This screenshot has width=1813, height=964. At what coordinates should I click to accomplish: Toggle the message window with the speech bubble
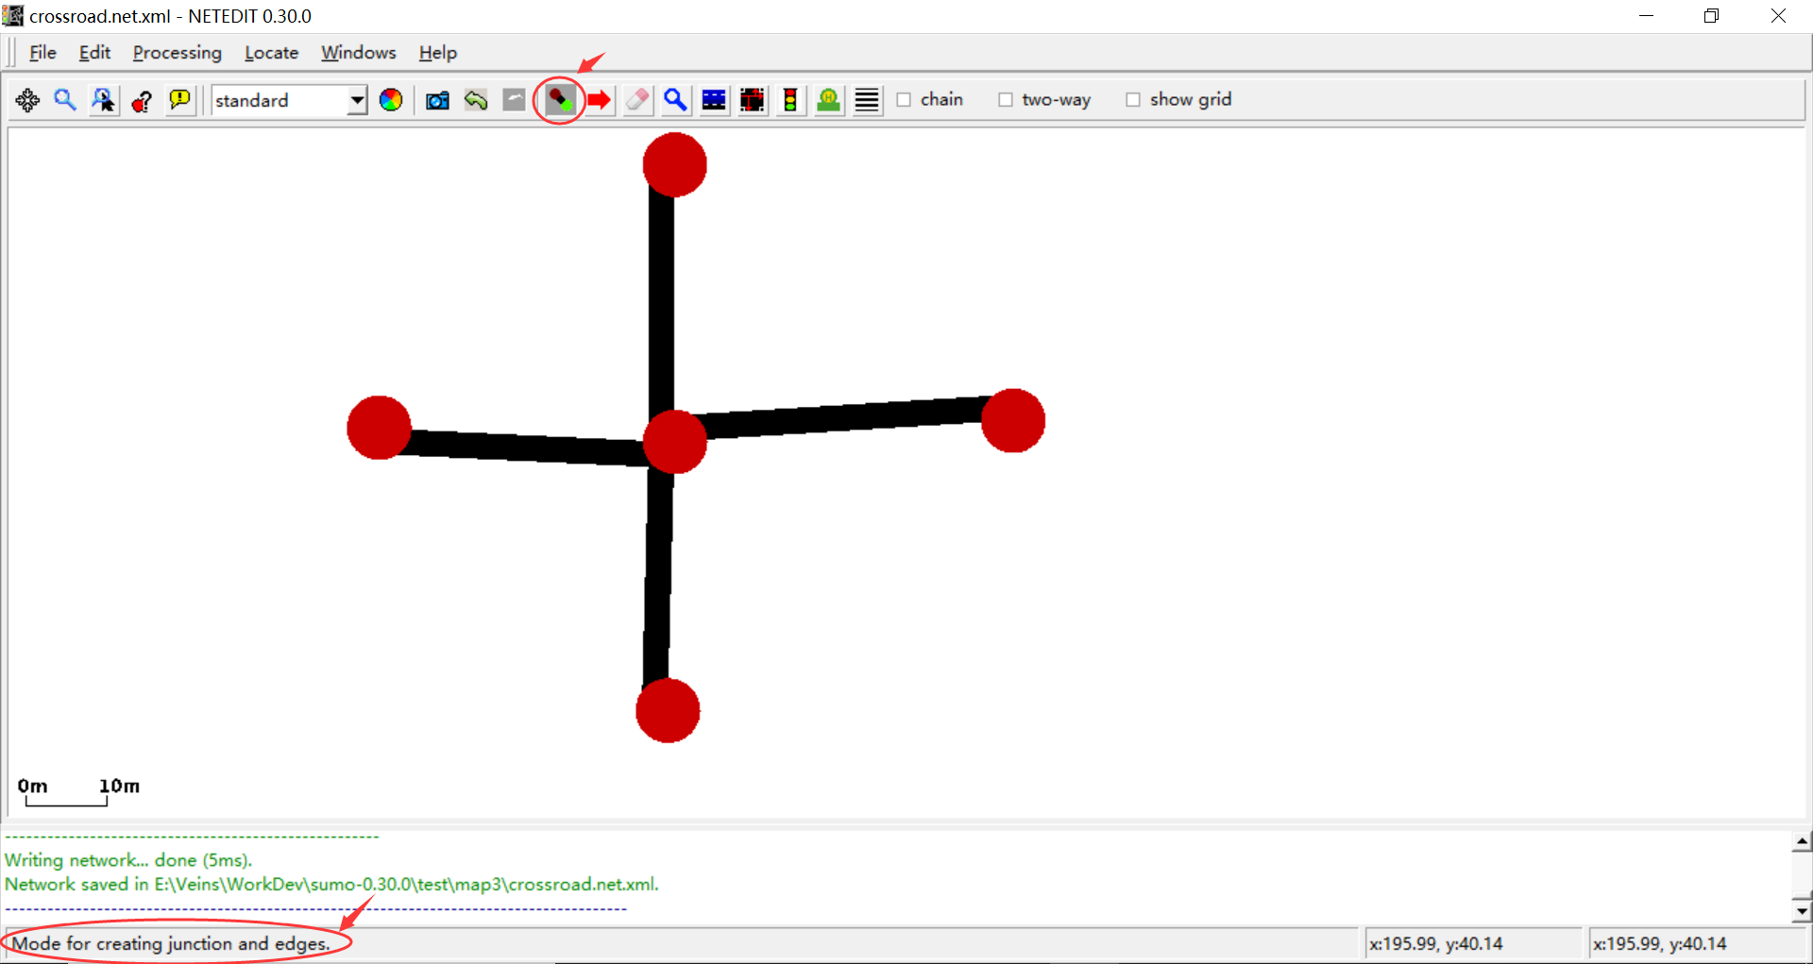pyautogui.click(x=179, y=100)
